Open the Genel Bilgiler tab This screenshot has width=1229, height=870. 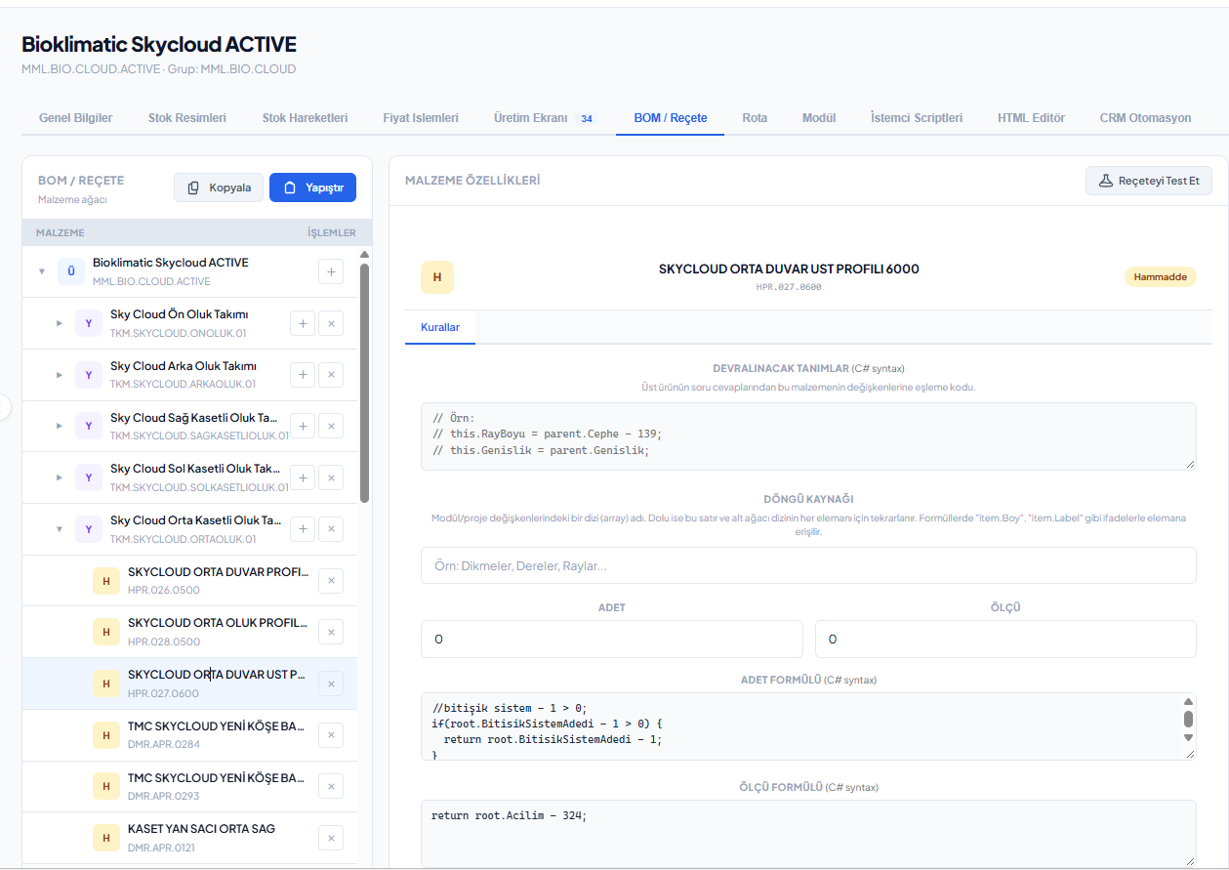click(x=76, y=118)
